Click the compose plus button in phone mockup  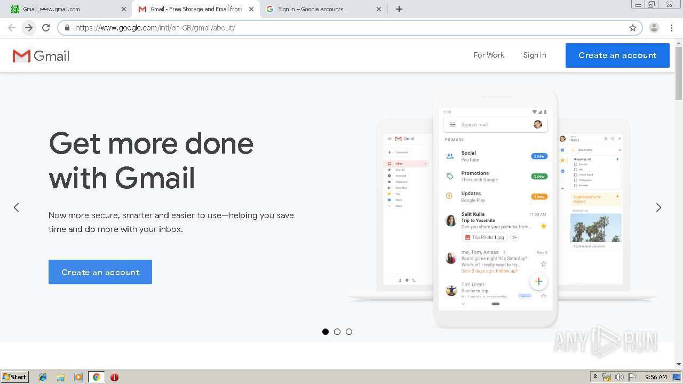pyautogui.click(x=538, y=281)
